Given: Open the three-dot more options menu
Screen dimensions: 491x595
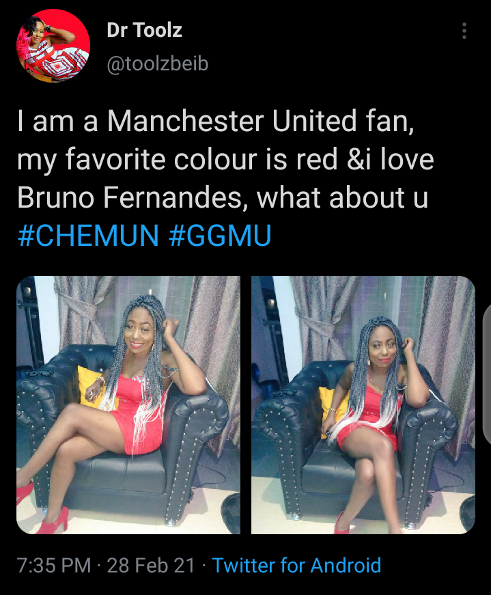Looking at the screenshot, I should [464, 31].
